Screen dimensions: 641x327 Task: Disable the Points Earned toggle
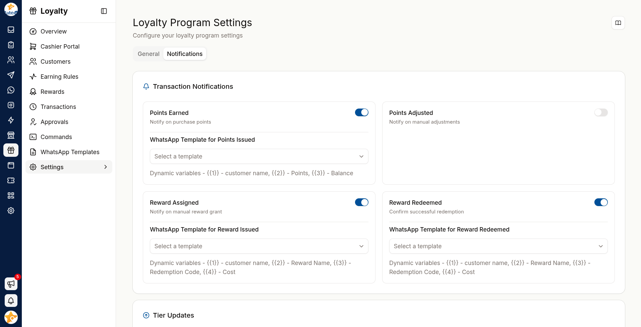click(x=362, y=113)
